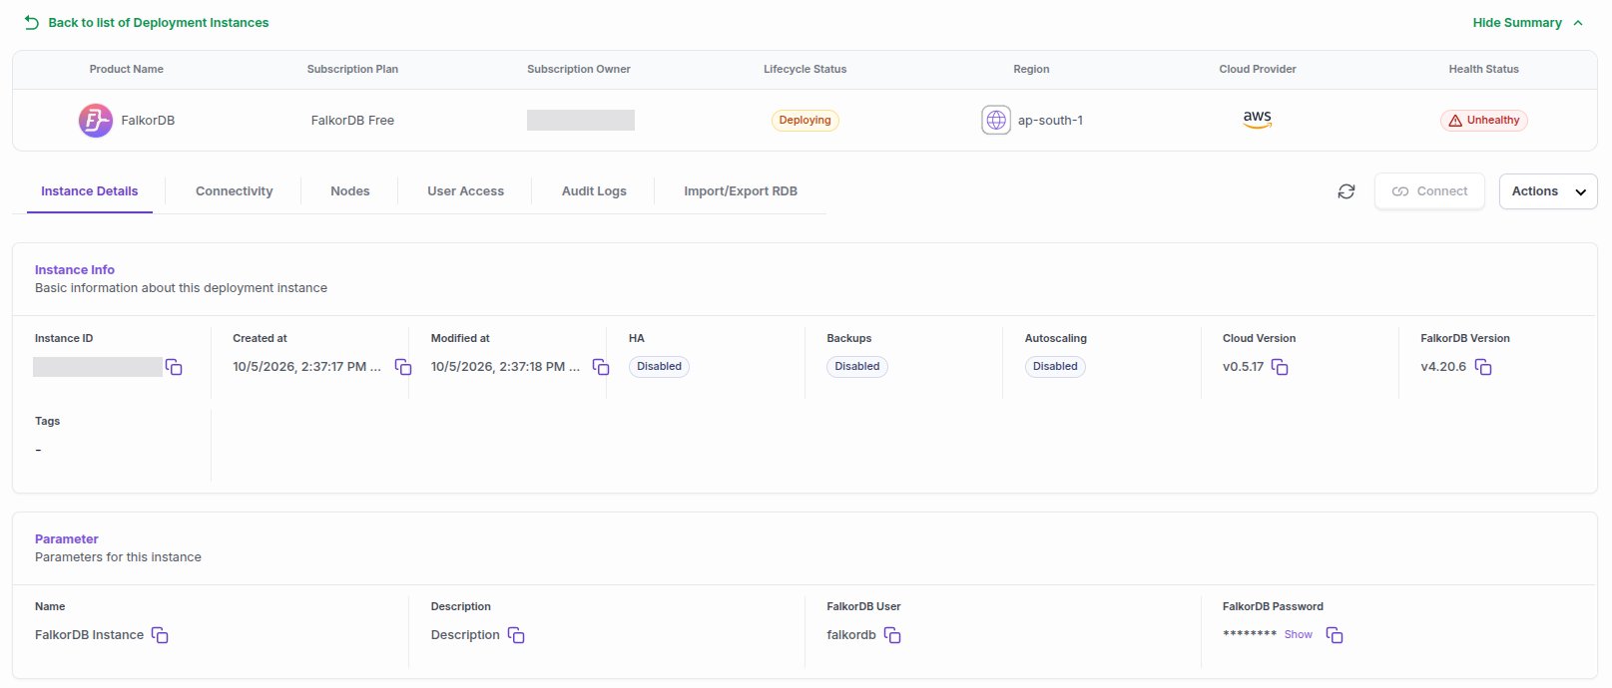Click the ap-south-1 region text

pos(1050,121)
